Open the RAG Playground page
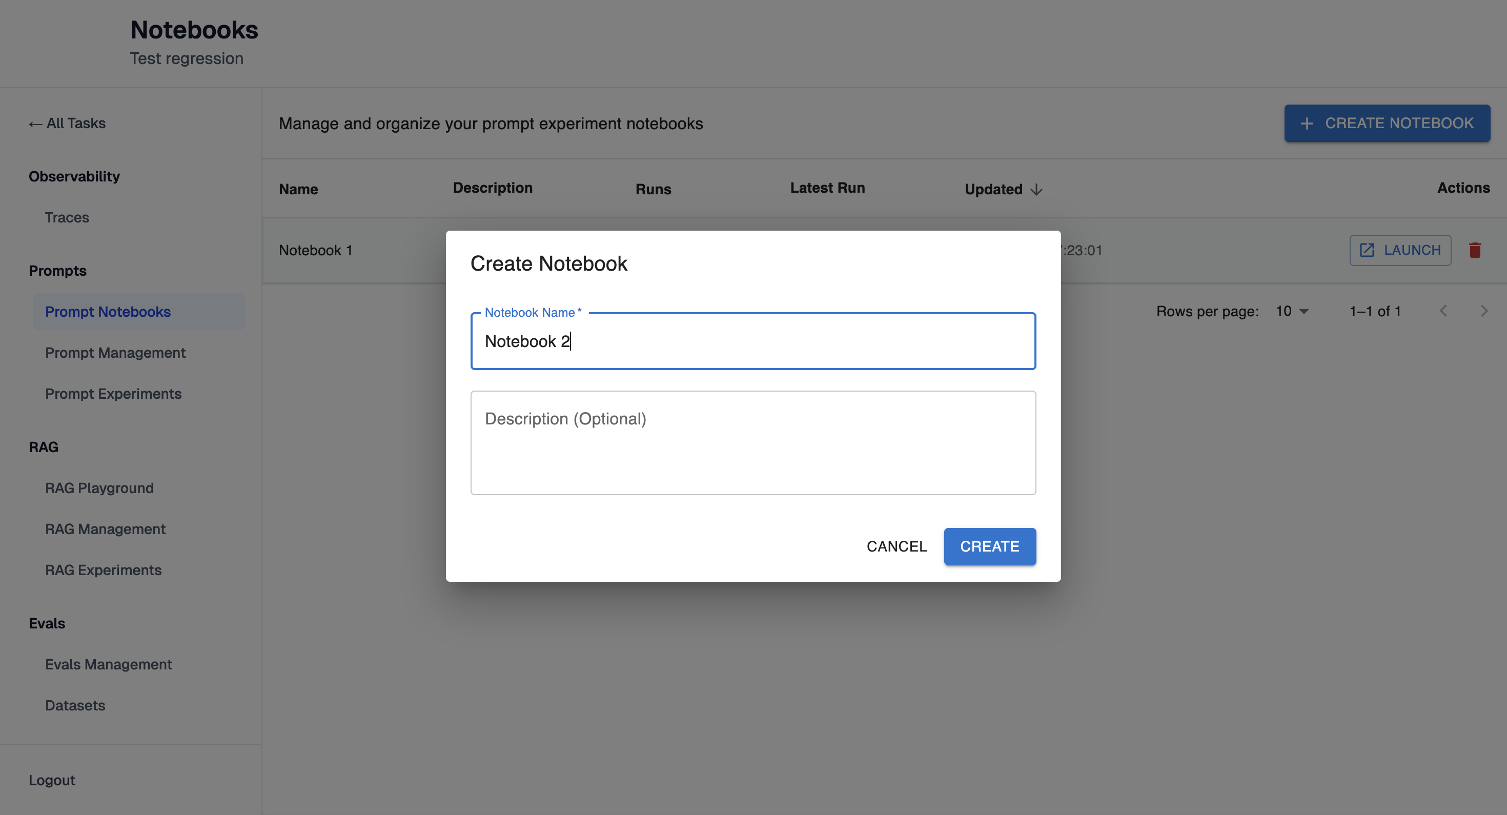This screenshot has height=815, width=1507. [x=99, y=488]
